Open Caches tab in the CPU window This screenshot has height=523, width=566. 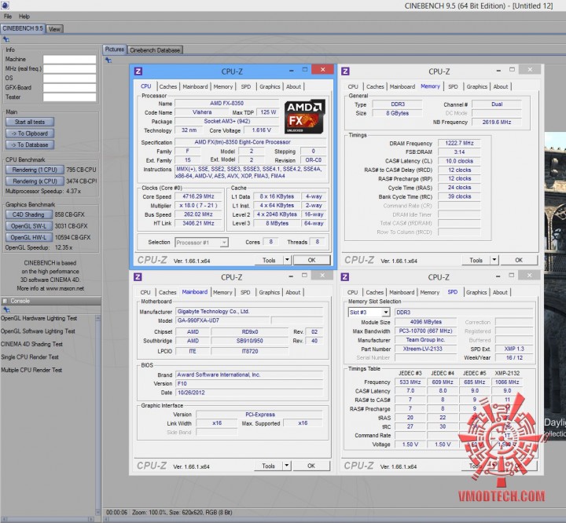[x=168, y=86]
